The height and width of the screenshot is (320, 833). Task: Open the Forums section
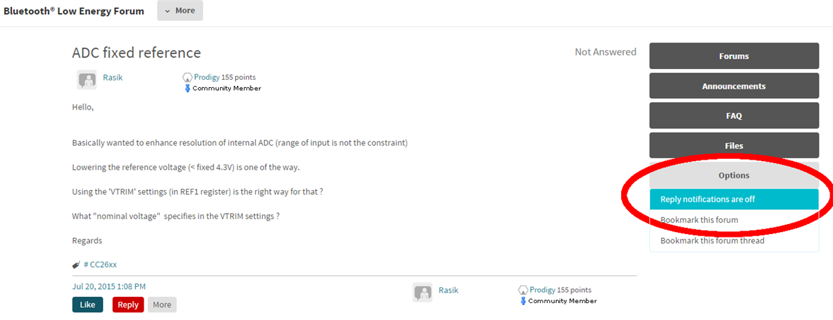click(733, 56)
